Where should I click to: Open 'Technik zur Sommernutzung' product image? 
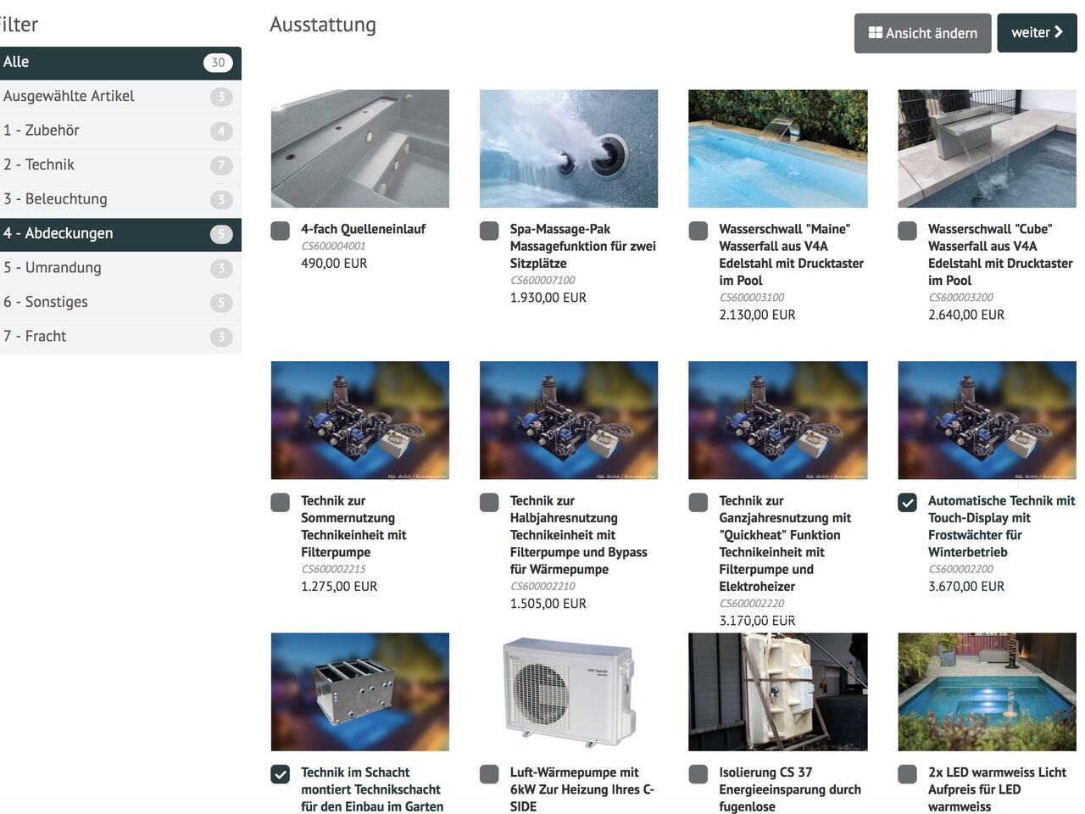click(x=360, y=421)
